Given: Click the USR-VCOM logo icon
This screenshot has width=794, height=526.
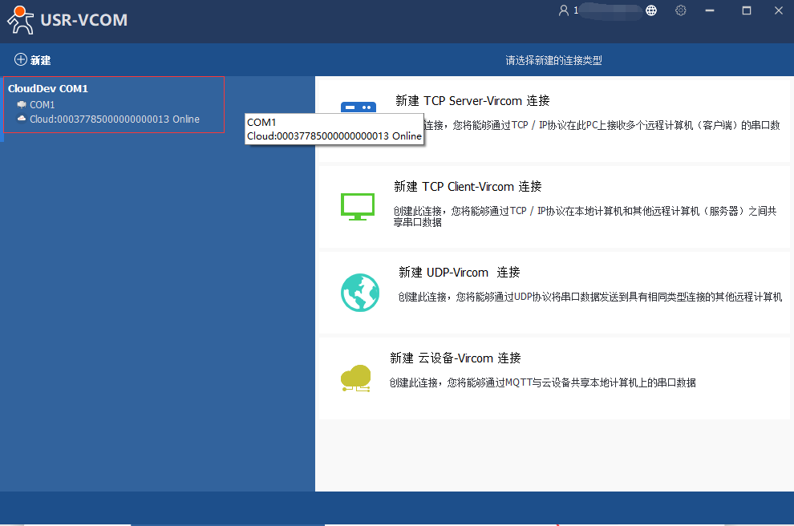Looking at the screenshot, I should click(x=22, y=20).
